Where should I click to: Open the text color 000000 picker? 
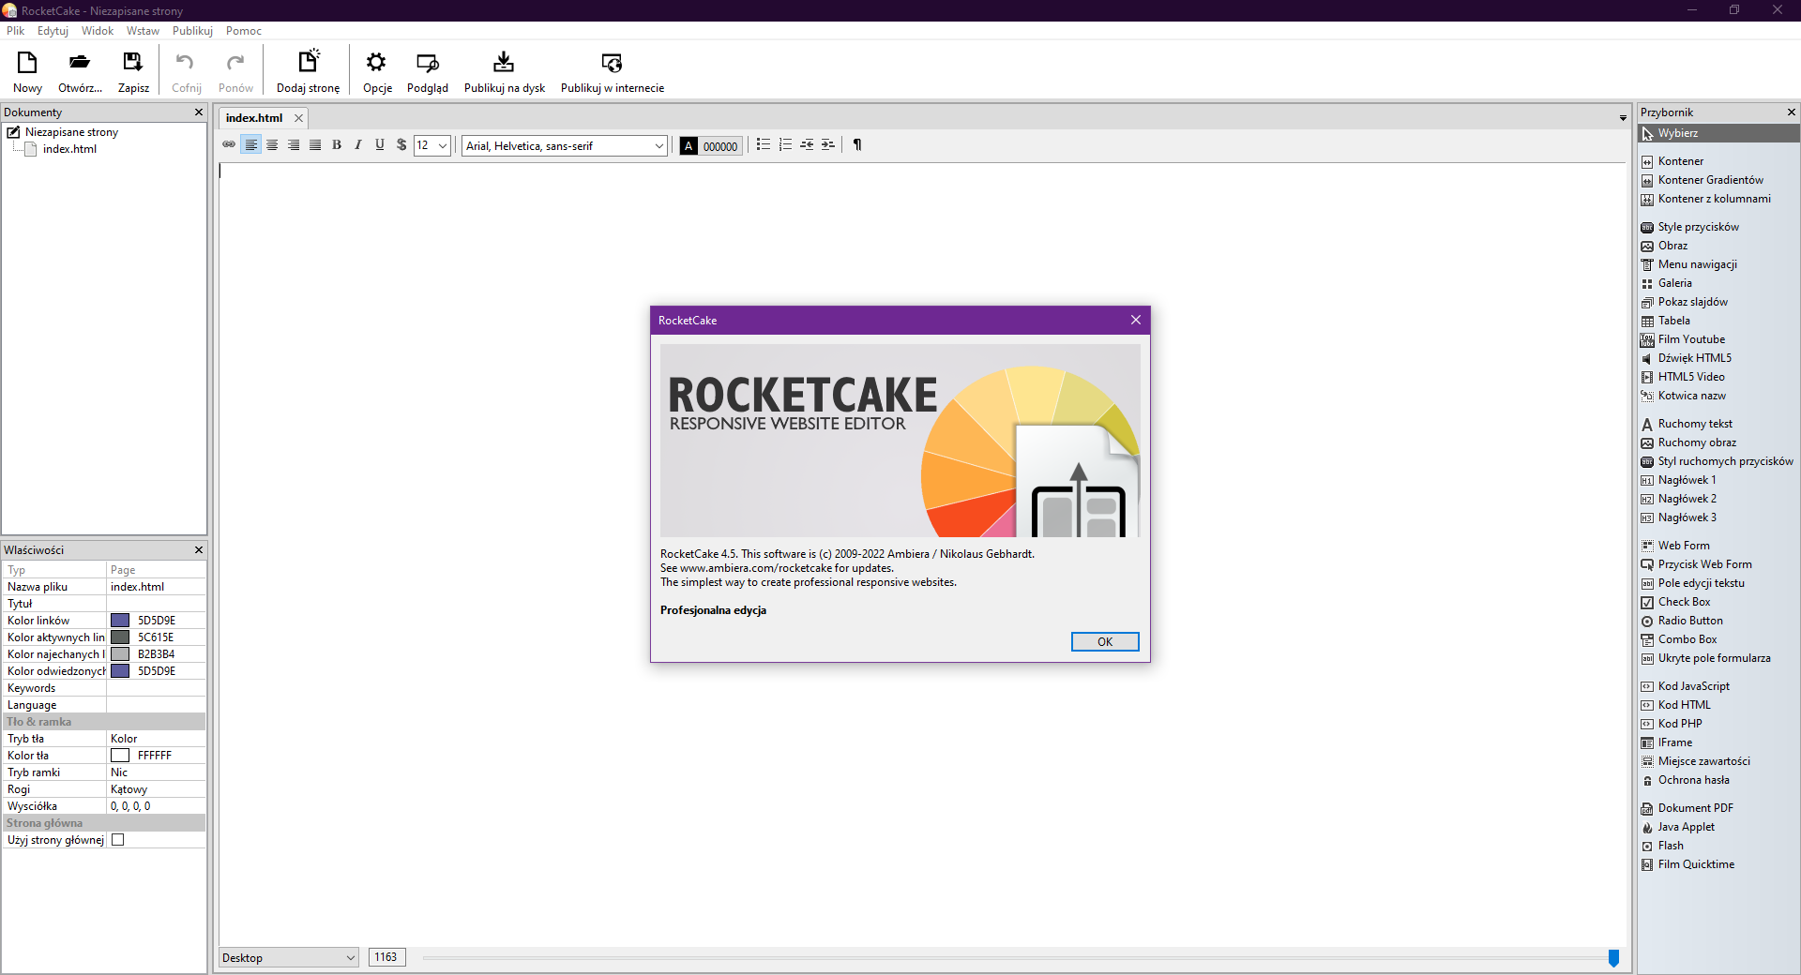711,145
